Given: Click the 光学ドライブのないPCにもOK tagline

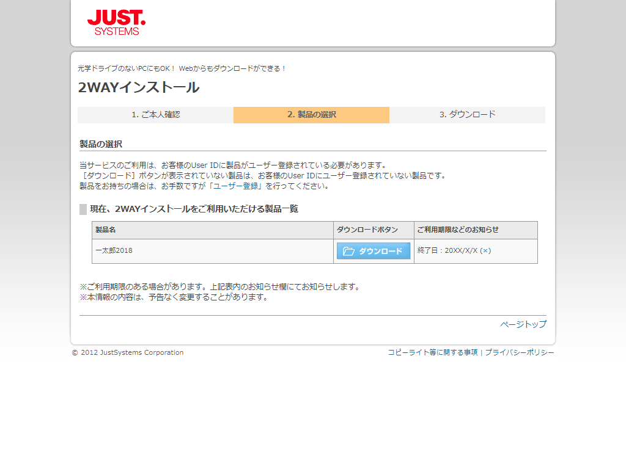Looking at the screenshot, I should [x=182, y=68].
